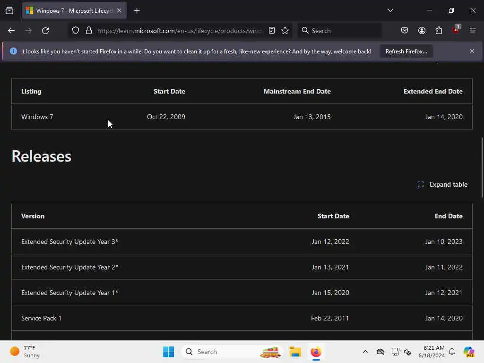The width and height of the screenshot is (484, 363).
Task: Open Firefox application menu
Action: click(x=473, y=30)
